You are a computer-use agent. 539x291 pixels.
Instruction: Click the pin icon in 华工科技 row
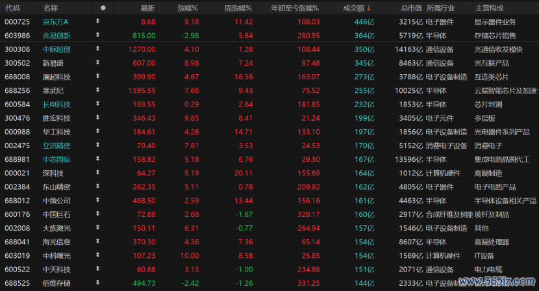tap(97, 131)
